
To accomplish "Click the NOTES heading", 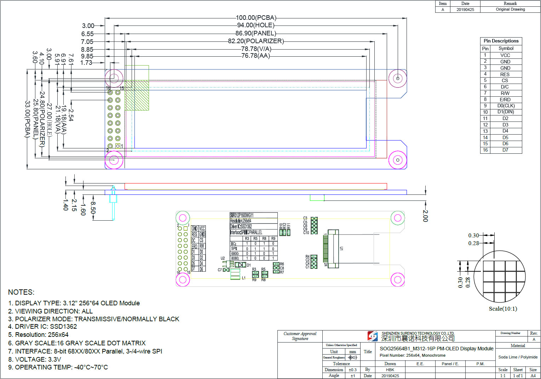I will 21,292.
